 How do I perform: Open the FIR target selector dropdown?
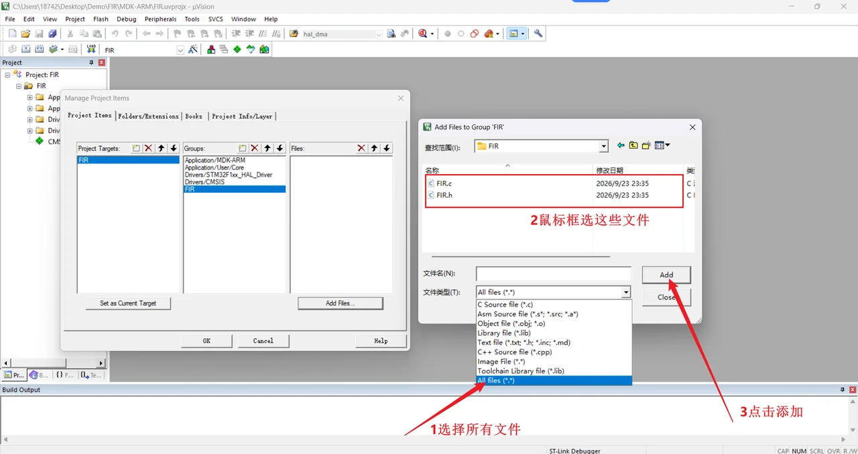coord(180,50)
